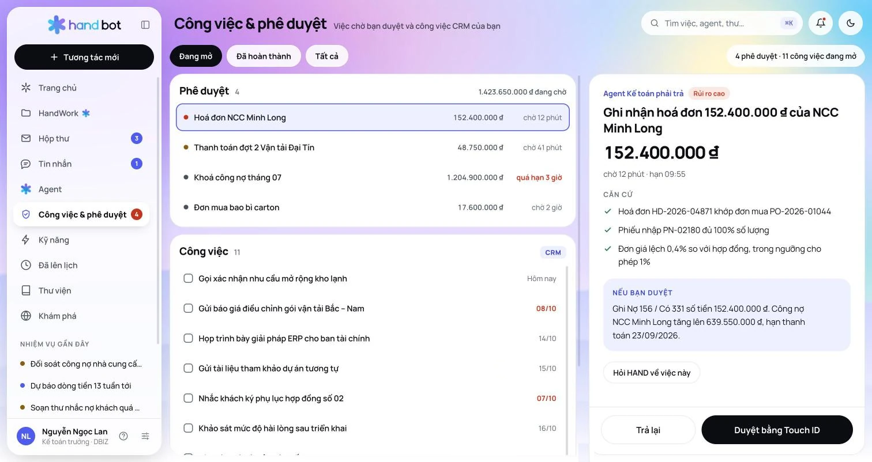
Task: Check task Khảo sát mức độ hài lòng
Action: pyautogui.click(x=188, y=428)
